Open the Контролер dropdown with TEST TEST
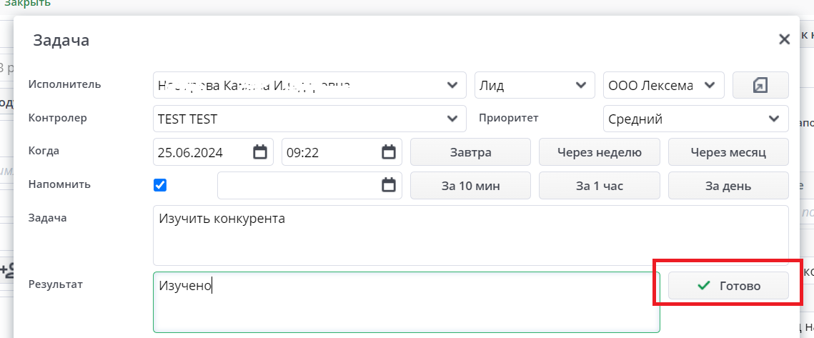The image size is (814, 338). pos(452,119)
